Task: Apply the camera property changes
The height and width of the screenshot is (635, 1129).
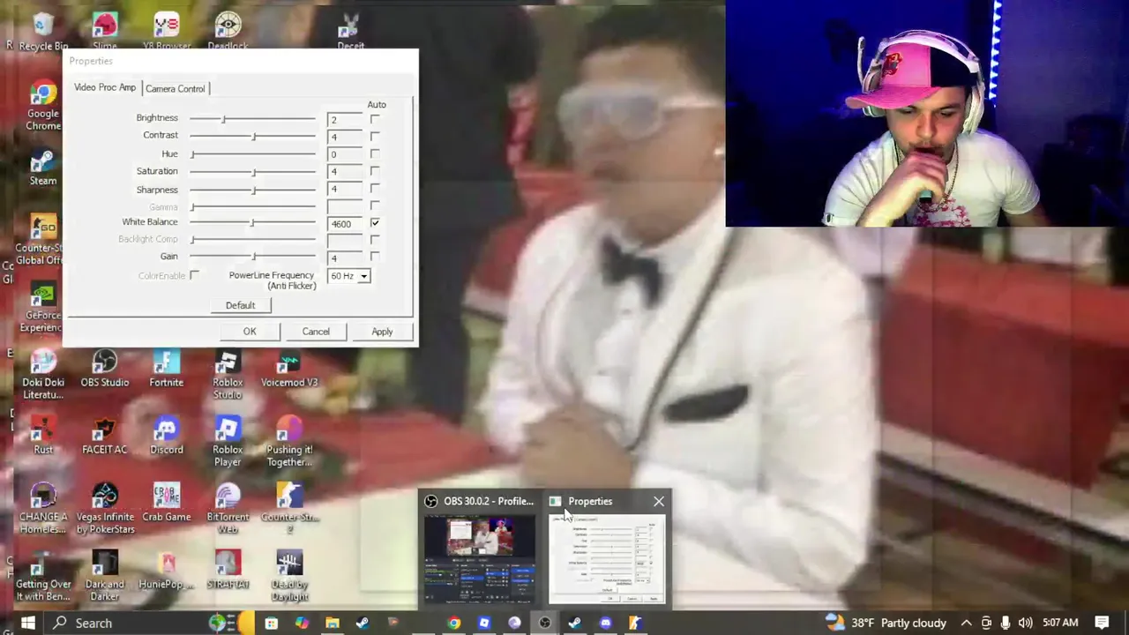Action: pos(382,332)
